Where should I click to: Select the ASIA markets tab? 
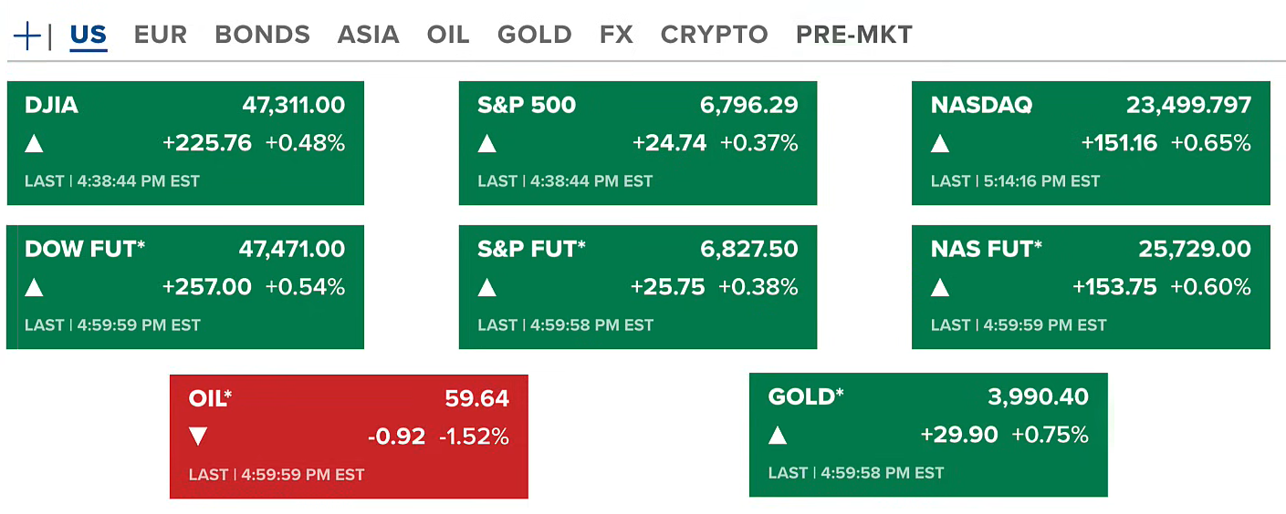[x=368, y=35]
